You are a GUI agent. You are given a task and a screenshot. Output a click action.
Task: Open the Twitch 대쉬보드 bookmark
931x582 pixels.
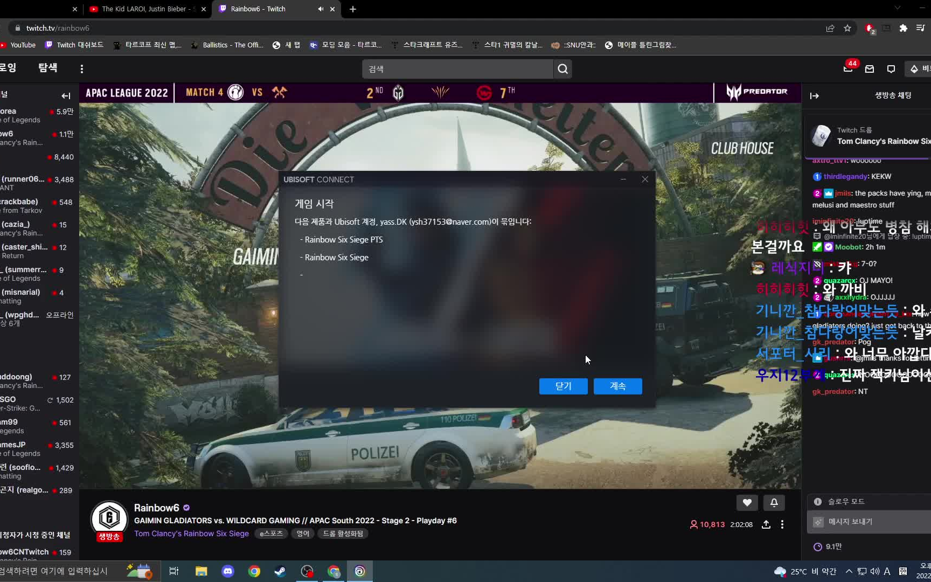tap(74, 45)
